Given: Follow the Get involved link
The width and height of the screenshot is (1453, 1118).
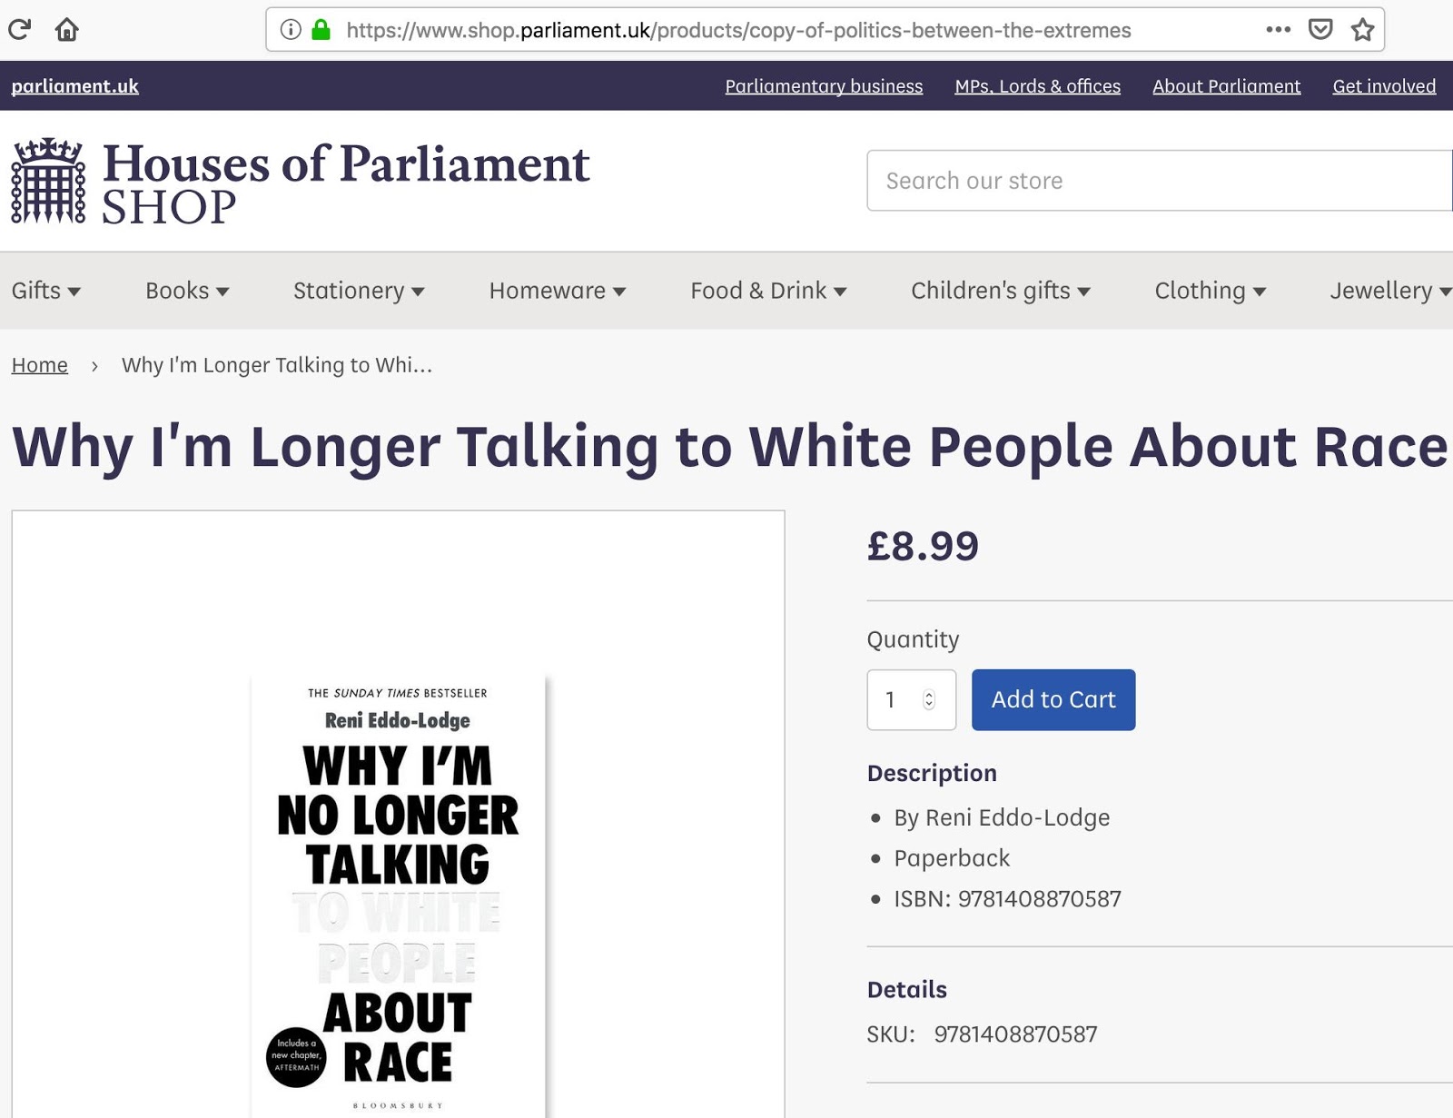Looking at the screenshot, I should coord(1384,86).
